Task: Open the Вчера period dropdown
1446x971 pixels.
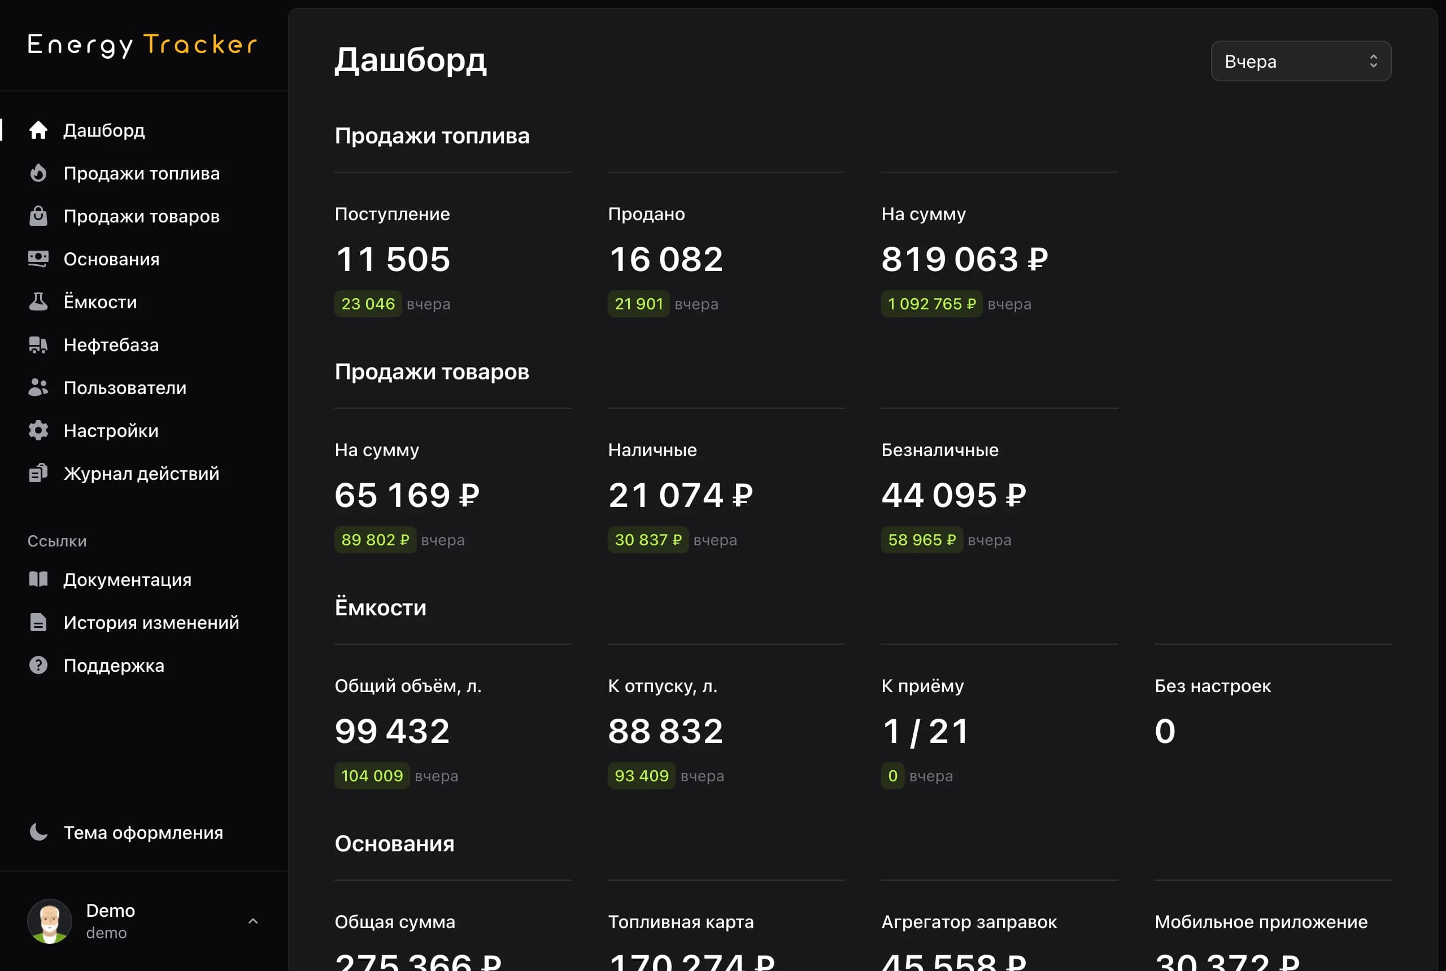Action: [1301, 62]
